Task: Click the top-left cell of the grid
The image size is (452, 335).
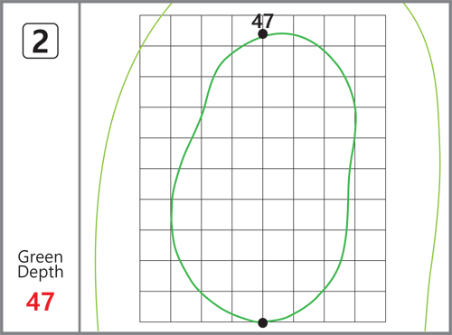Action: pyautogui.click(x=155, y=31)
